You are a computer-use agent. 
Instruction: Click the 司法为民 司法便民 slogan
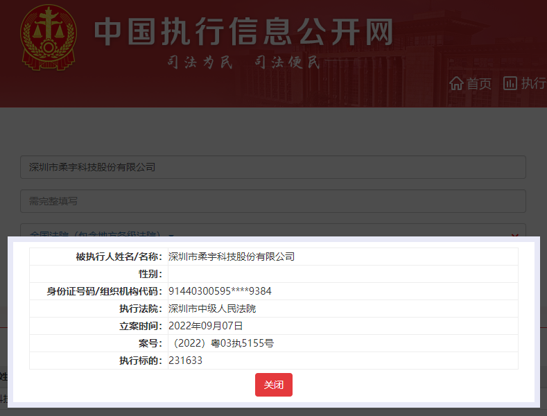(x=243, y=62)
